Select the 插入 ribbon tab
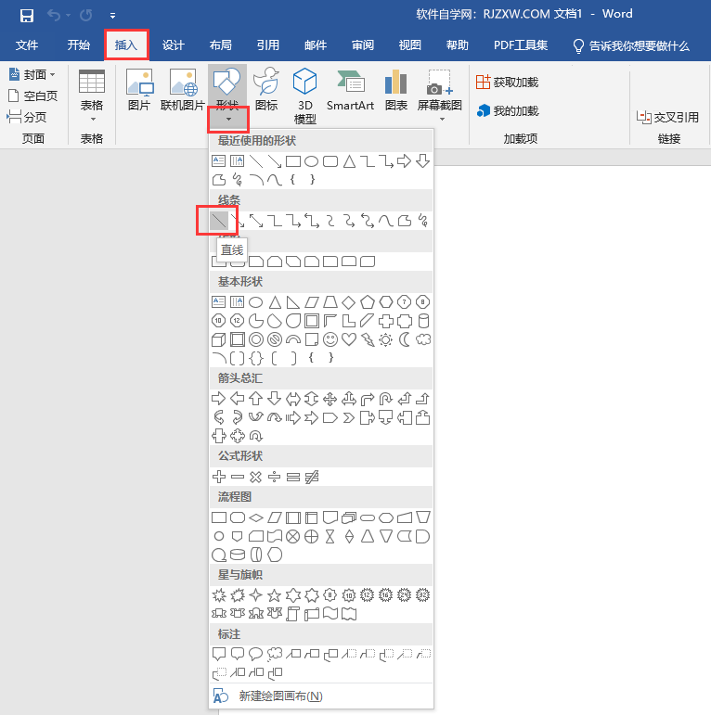 pyautogui.click(x=126, y=45)
